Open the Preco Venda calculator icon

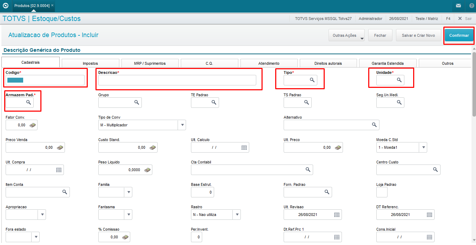click(60, 147)
